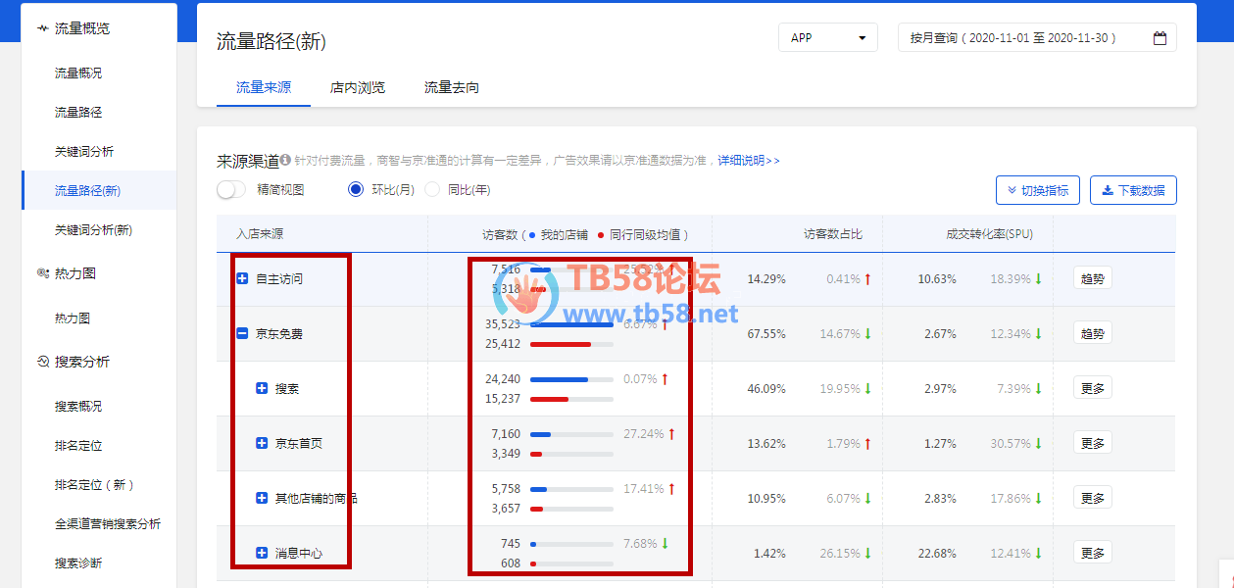This screenshot has width=1234, height=588.
Task: Open the 详细说明 link
Action: pos(749,161)
